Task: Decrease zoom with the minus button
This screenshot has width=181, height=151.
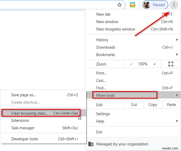Action: pos(131,64)
